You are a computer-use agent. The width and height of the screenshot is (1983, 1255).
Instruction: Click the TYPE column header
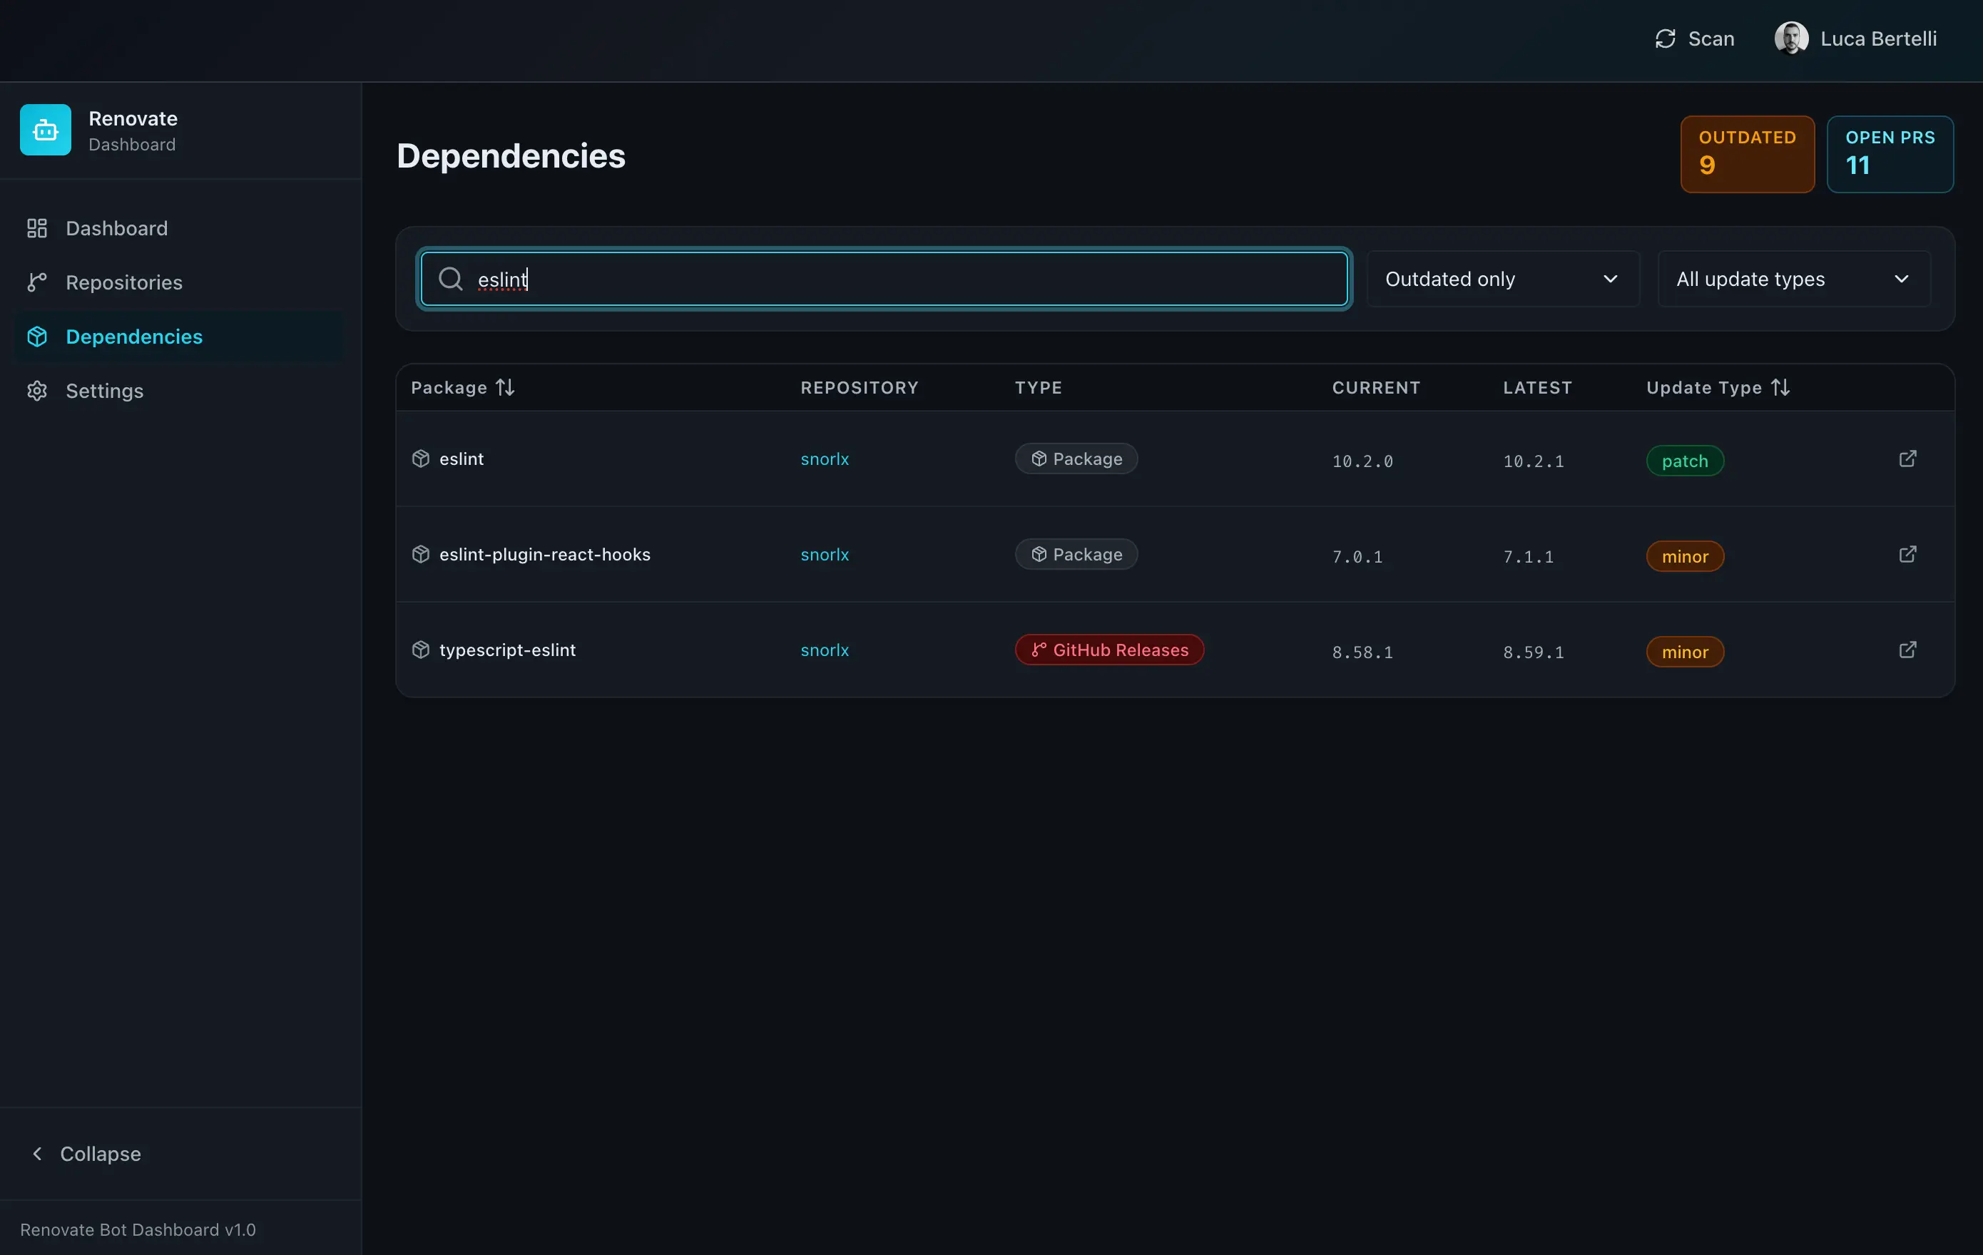pyautogui.click(x=1039, y=387)
